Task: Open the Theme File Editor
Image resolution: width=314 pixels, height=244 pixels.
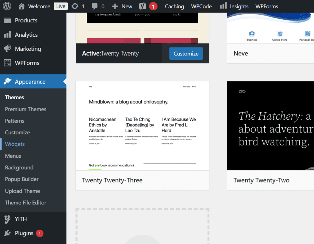Action: tap(26, 203)
